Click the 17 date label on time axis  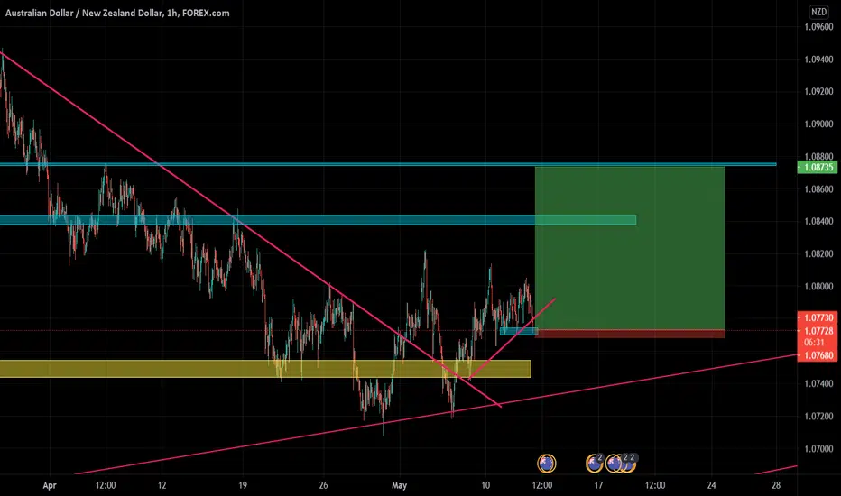point(598,485)
